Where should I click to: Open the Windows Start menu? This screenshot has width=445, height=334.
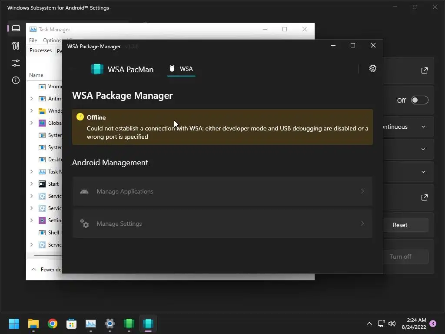pos(14,324)
